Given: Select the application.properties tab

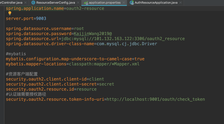Looking at the screenshot, I should click(105, 2).
